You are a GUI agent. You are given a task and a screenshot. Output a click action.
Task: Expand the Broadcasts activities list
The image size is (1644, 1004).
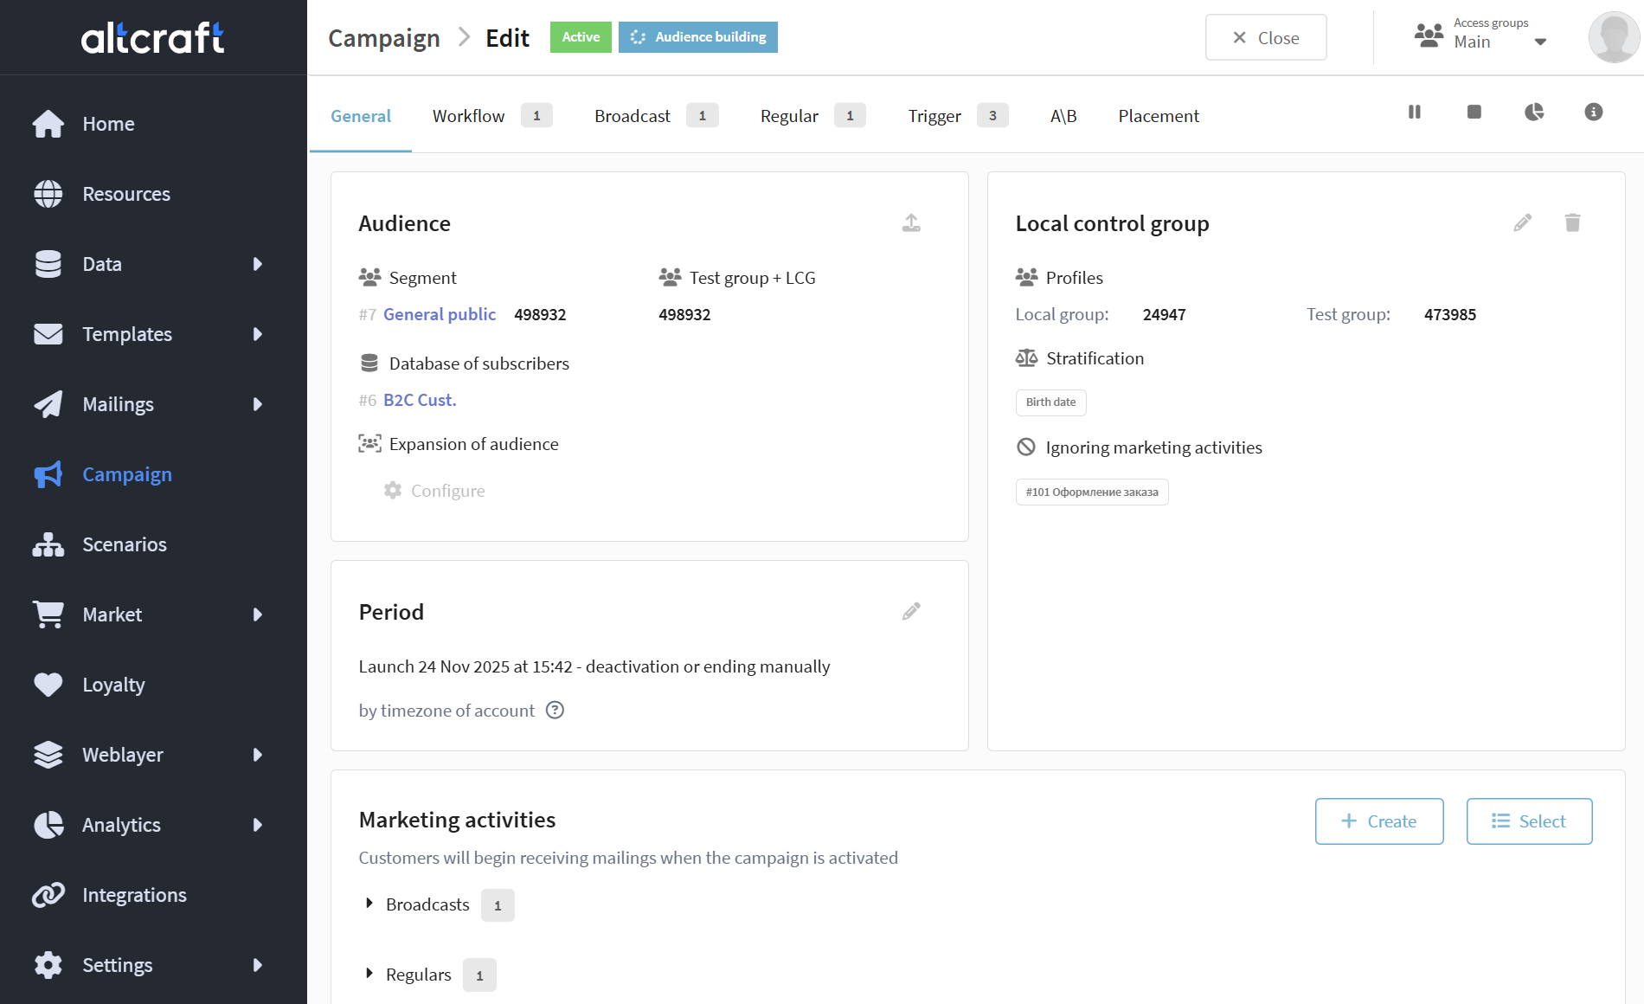pos(369,904)
